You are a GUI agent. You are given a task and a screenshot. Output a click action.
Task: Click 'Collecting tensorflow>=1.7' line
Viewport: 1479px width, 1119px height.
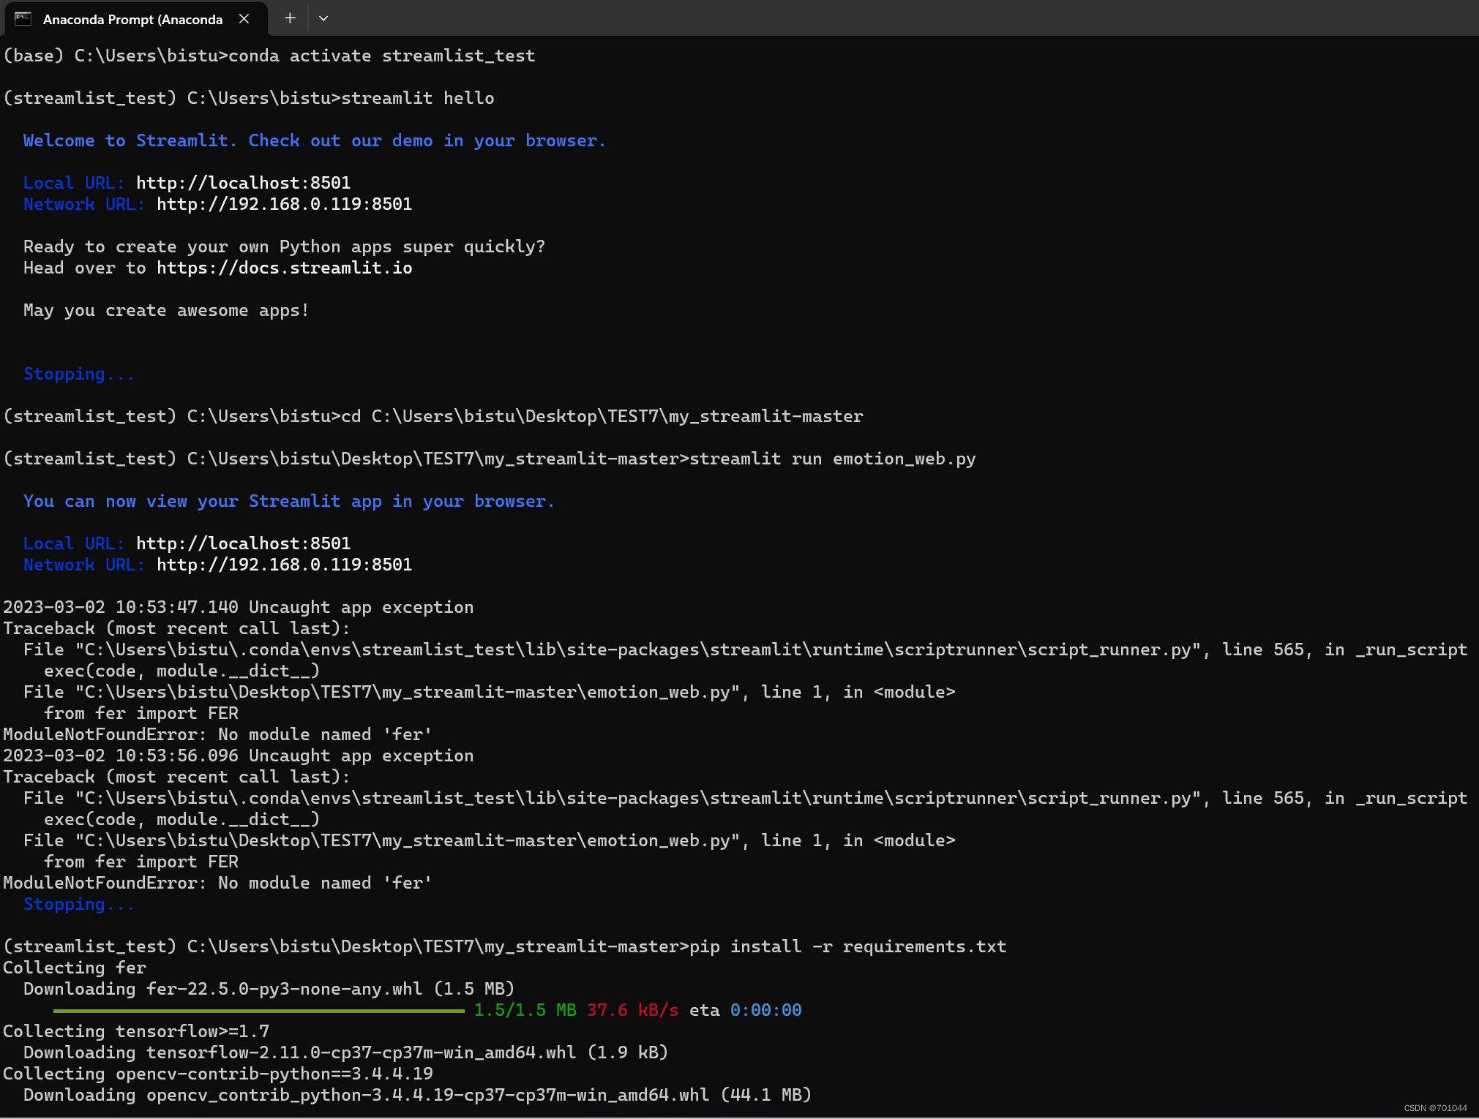tap(136, 1031)
